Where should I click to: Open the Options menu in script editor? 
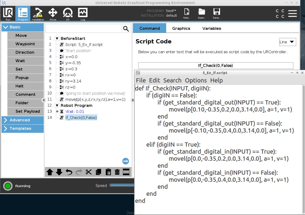click(x=196, y=80)
